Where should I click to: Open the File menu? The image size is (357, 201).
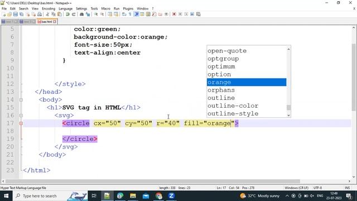4,9
